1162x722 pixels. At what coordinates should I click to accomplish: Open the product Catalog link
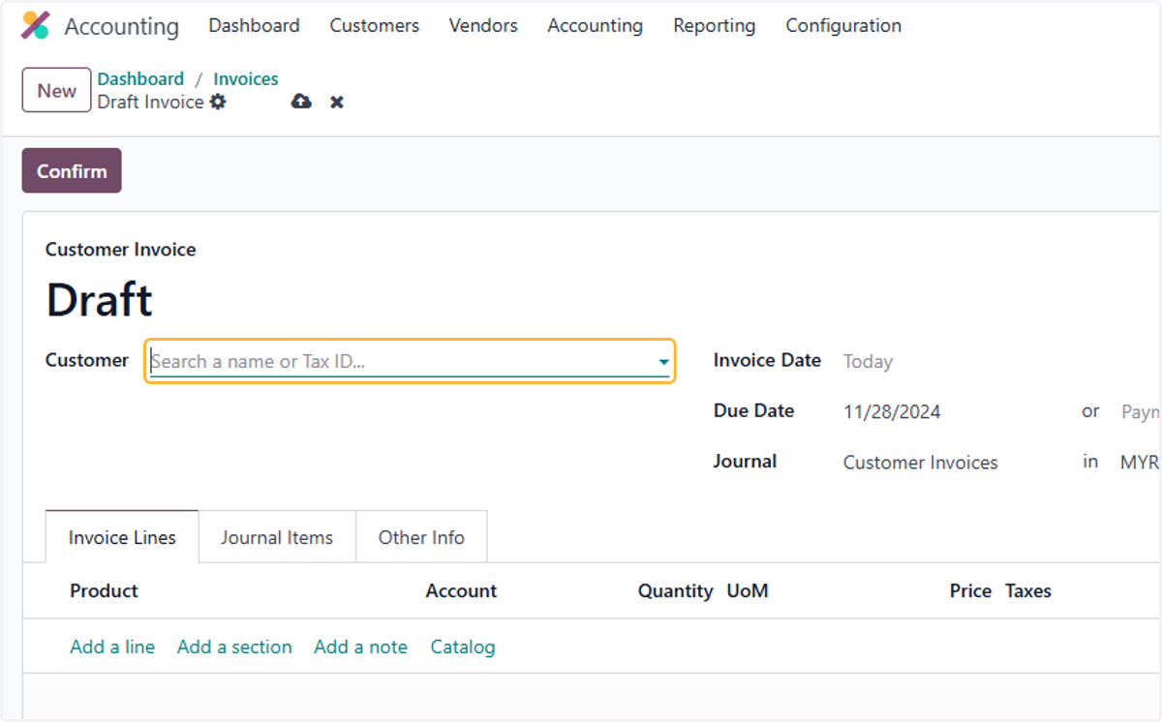pyautogui.click(x=463, y=647)
